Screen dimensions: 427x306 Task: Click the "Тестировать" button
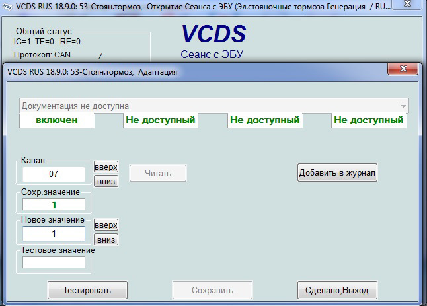pos(87,290)
